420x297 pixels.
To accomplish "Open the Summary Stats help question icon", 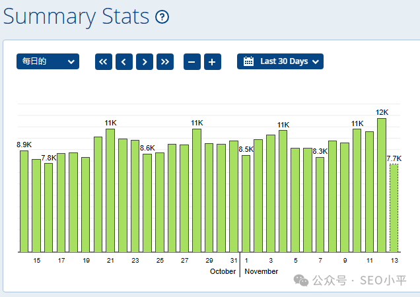I will click(162, 17).
